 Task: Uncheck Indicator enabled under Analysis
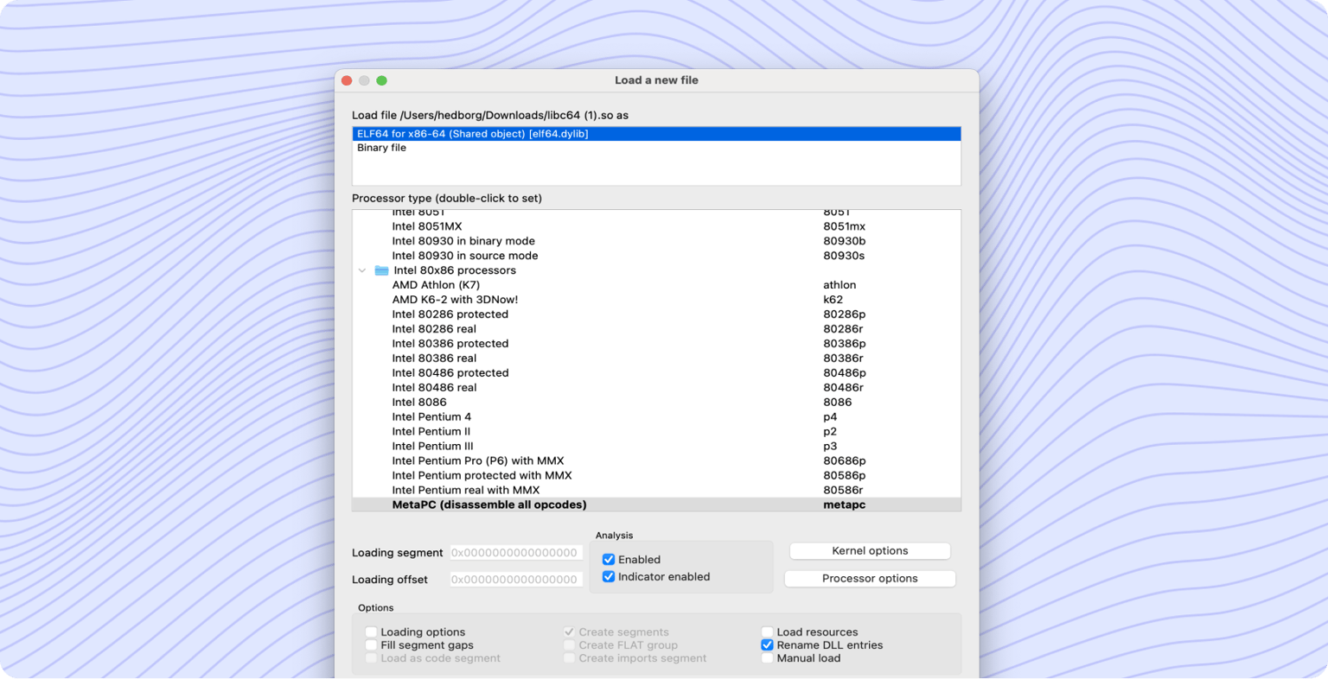[x=609, y=576]
